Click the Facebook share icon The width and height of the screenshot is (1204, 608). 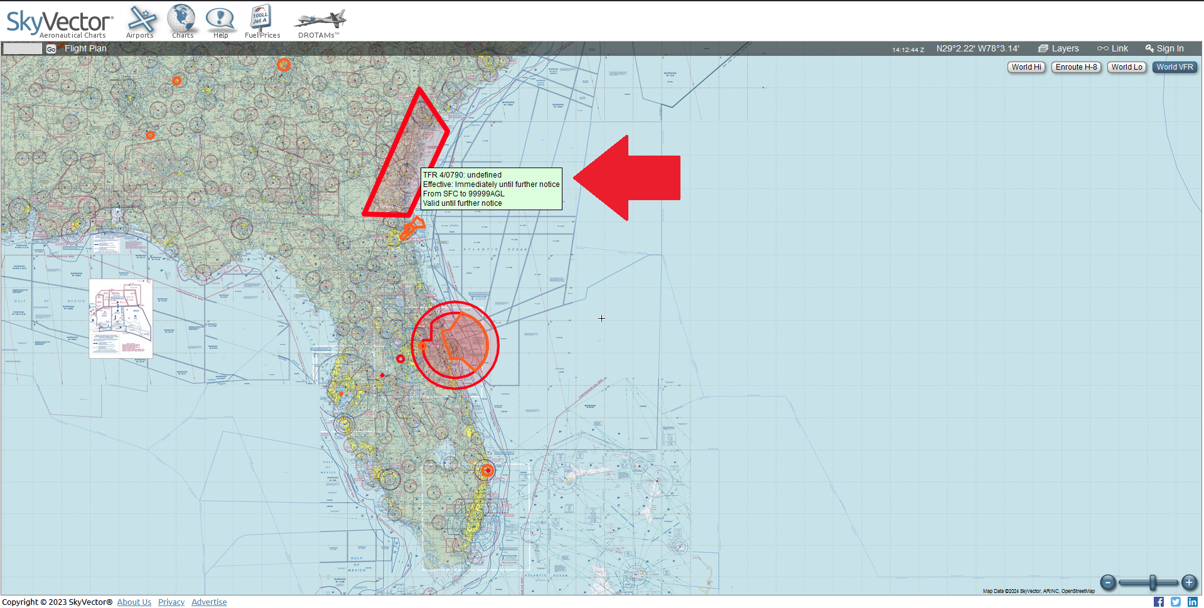[1159, 602]
